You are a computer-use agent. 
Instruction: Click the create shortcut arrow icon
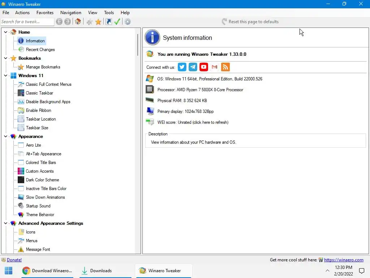point(108,22)
